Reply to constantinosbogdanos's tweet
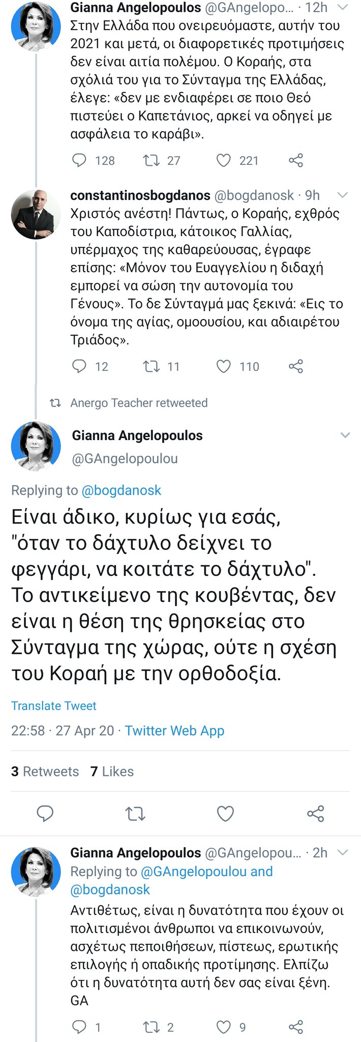361x1042 pixels. (x=79, y=366)
